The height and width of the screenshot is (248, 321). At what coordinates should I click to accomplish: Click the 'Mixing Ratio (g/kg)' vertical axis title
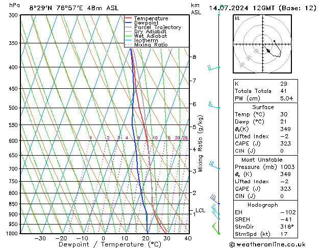pyautogui.click(x=200, y=143)
